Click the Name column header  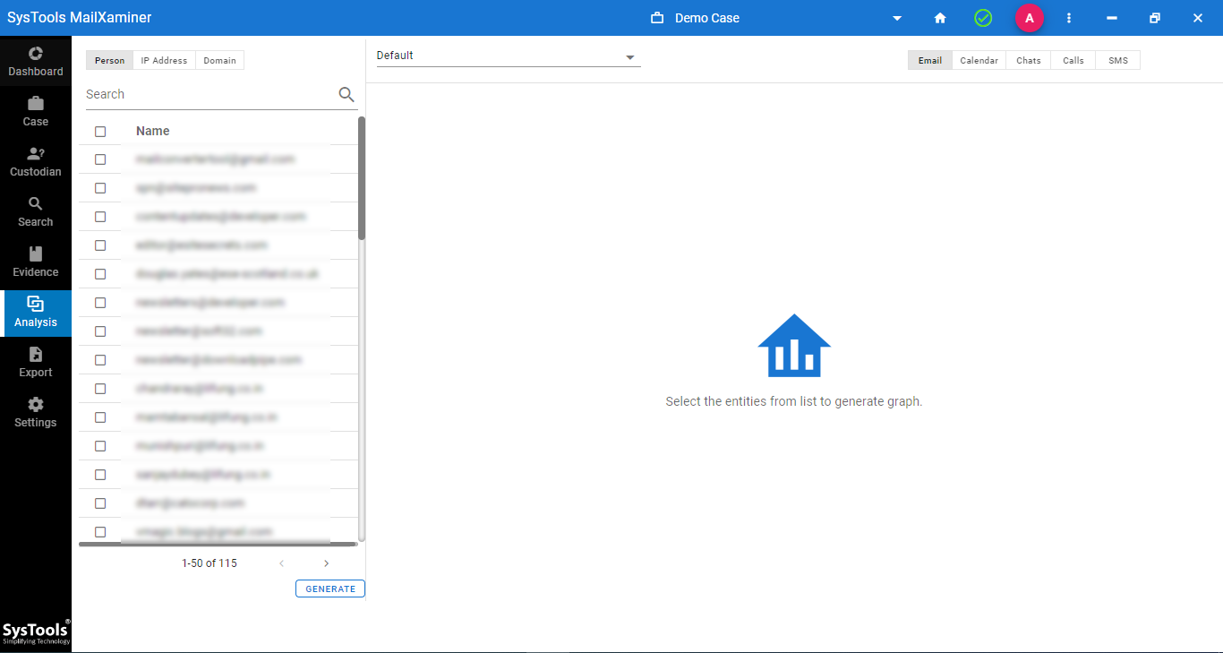click(x=153, y=131)
